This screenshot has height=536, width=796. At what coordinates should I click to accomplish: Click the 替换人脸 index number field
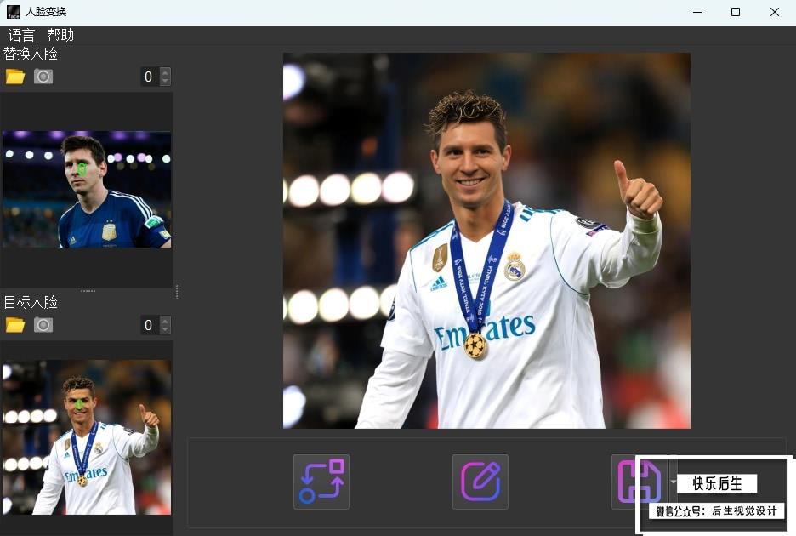(150, 77)
